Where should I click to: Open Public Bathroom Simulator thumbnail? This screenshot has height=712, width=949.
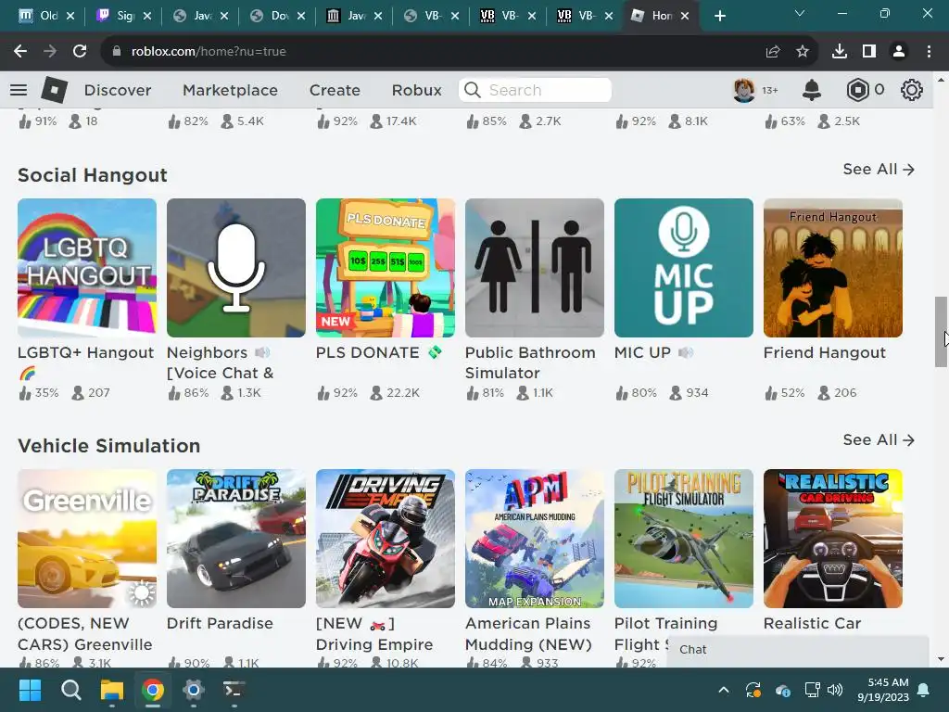click(x=535, y=268)
